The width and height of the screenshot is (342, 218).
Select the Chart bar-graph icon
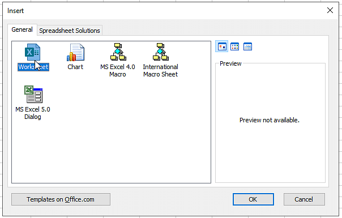pyautogui.click(x=75, y=52)
